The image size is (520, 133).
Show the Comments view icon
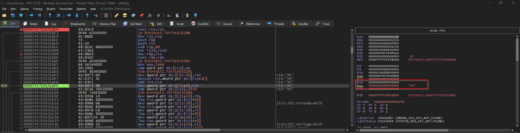point(125,15)
